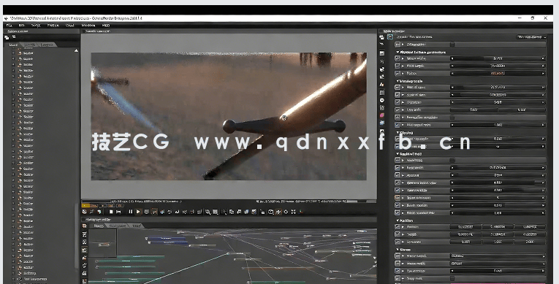The height and width of the screenshot is (284, 559).
Task: Toggle the Auto-focus checkbox
Action: 452,160
